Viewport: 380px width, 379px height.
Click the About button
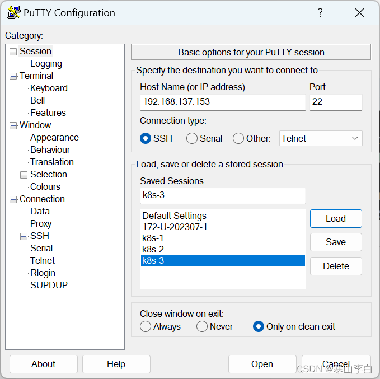(44, 364)
